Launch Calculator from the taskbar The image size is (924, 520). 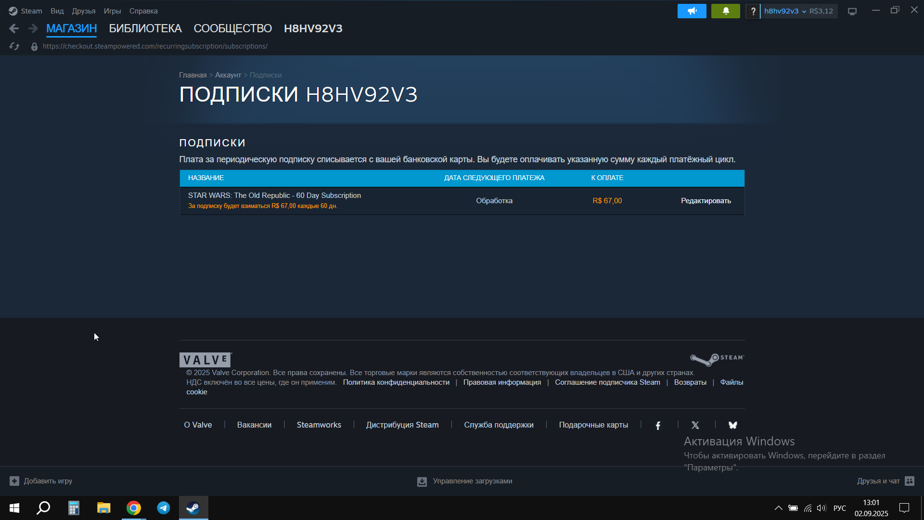point(74,508)
